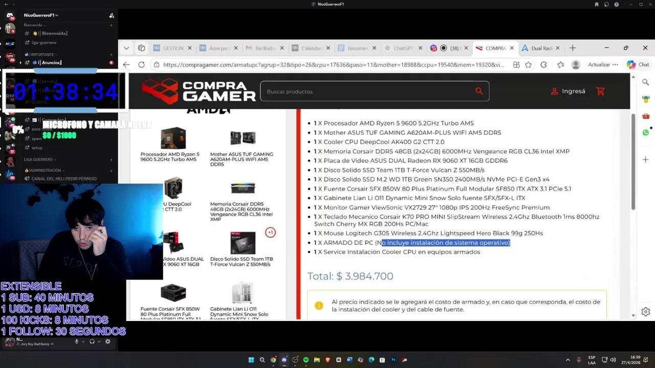655x368 pixels.
Task: Click the Memoria Corsair DDR5 thumbnail
Action: point(243,188)
